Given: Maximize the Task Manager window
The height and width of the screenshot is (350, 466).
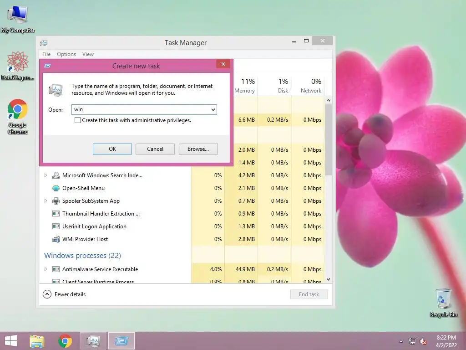Looking at the screenshot, I should click(306, 41).
